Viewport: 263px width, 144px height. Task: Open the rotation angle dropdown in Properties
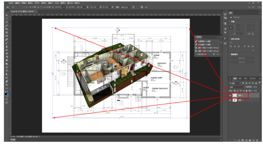(x=243, y=34)
